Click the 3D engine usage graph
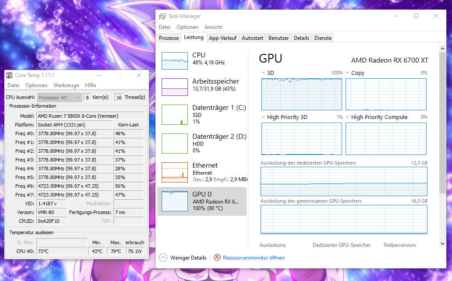This screenshot has width=452, height=281. coord(301,94)
